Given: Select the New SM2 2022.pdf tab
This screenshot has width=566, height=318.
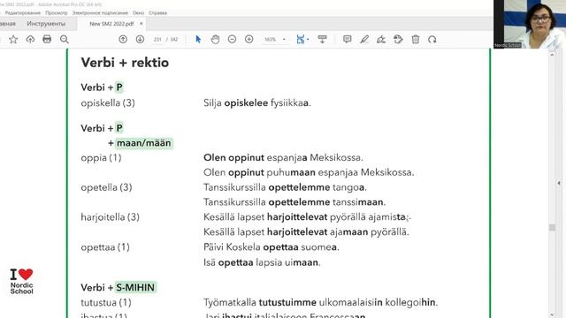Looking at the screenshot, I should 111,24.
